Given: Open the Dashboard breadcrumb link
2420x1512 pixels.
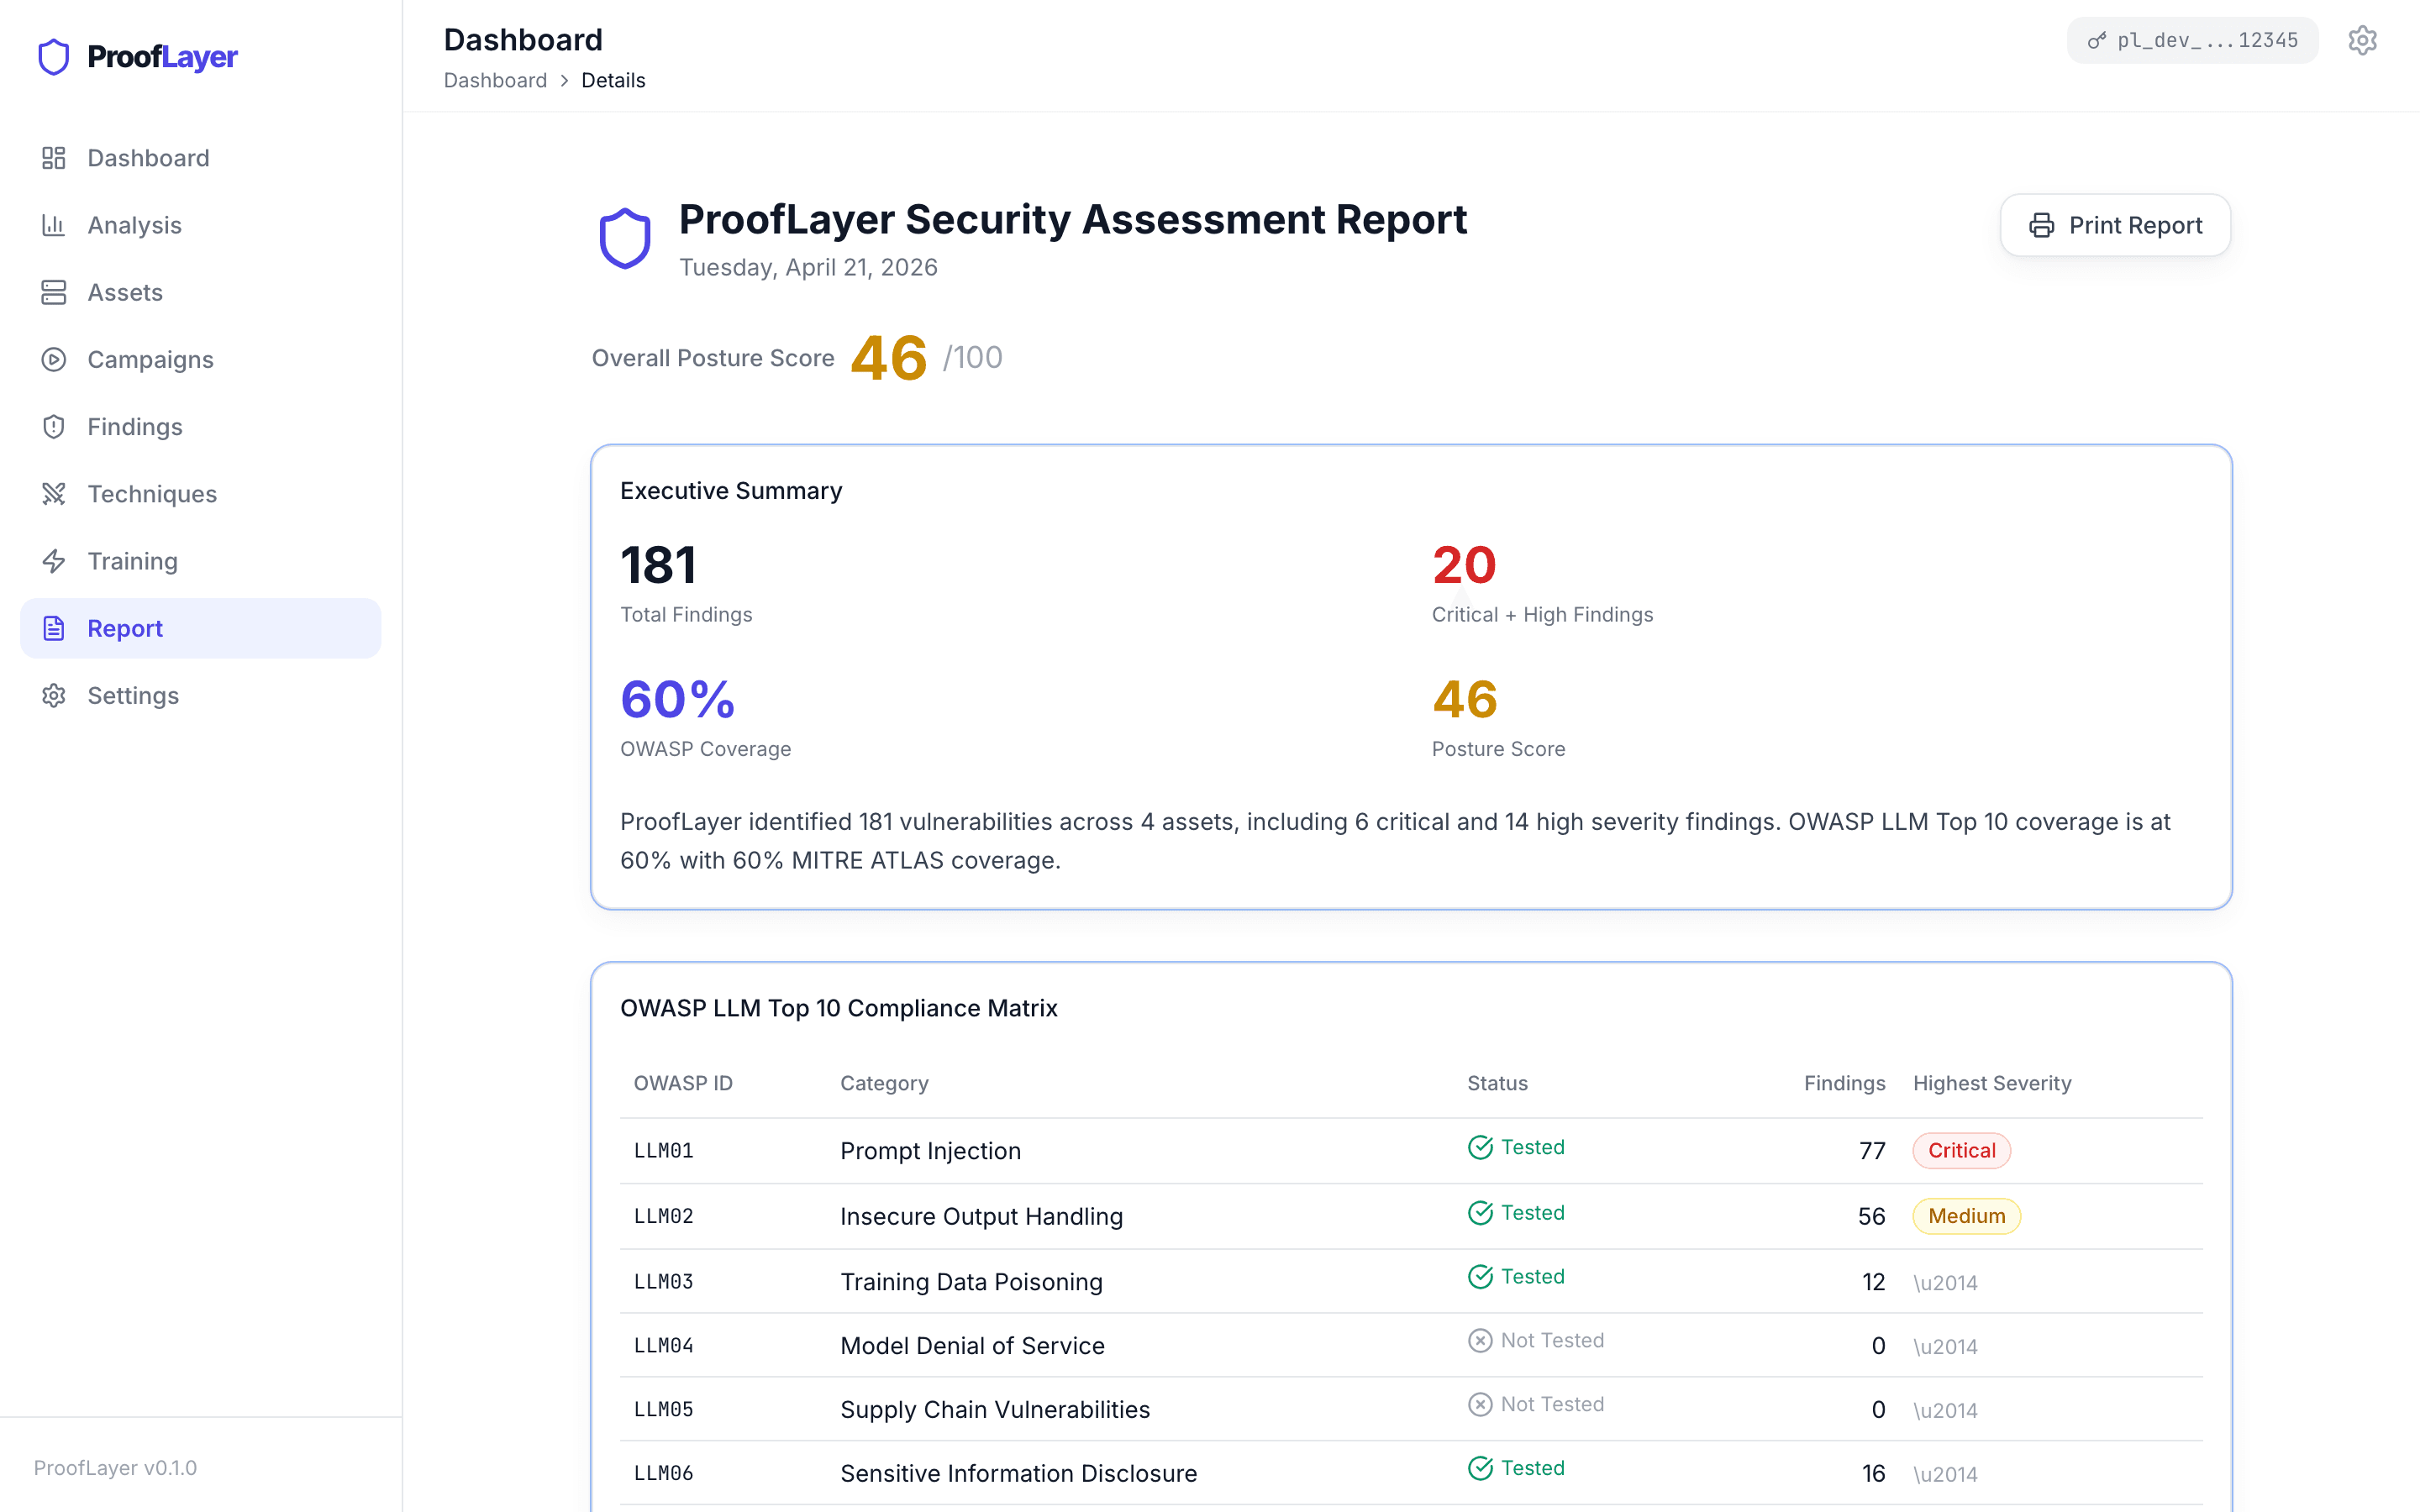Looking at the screenshot, I should (x=495, y=80).
